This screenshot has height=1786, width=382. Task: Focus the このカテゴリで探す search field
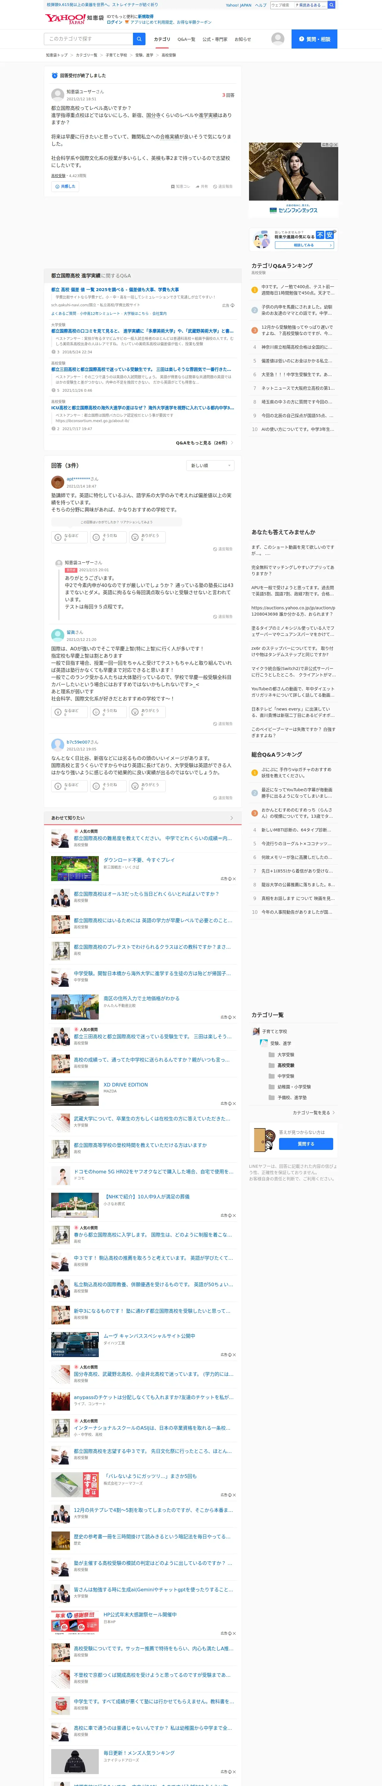pos(89,39)
